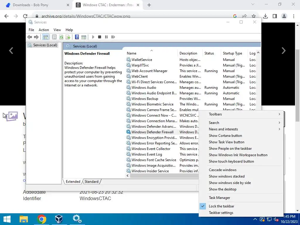Select Services (Local) in console tree
The image size is (300, 225).
42,45
